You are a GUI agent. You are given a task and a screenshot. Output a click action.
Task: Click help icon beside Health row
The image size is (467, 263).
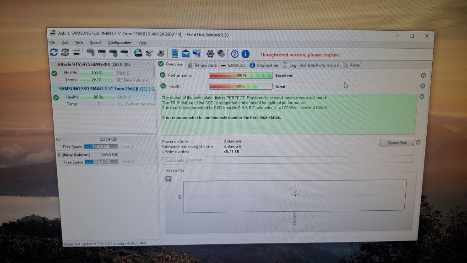[x=422, y=86]
